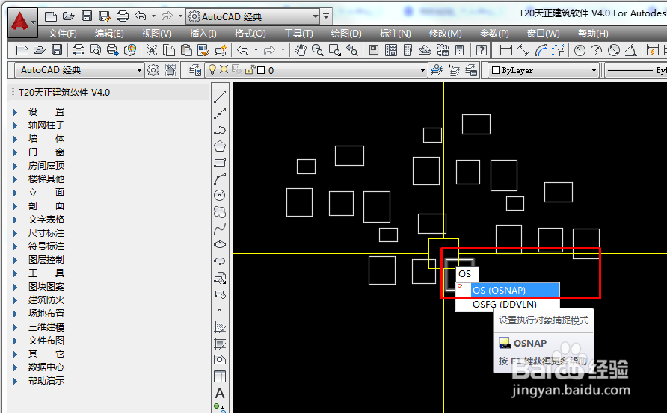Select the Spline tool
The image size is (667, 413).
click(220, 229)
